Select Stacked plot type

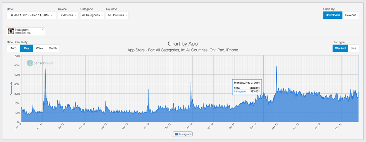point(340,48)
